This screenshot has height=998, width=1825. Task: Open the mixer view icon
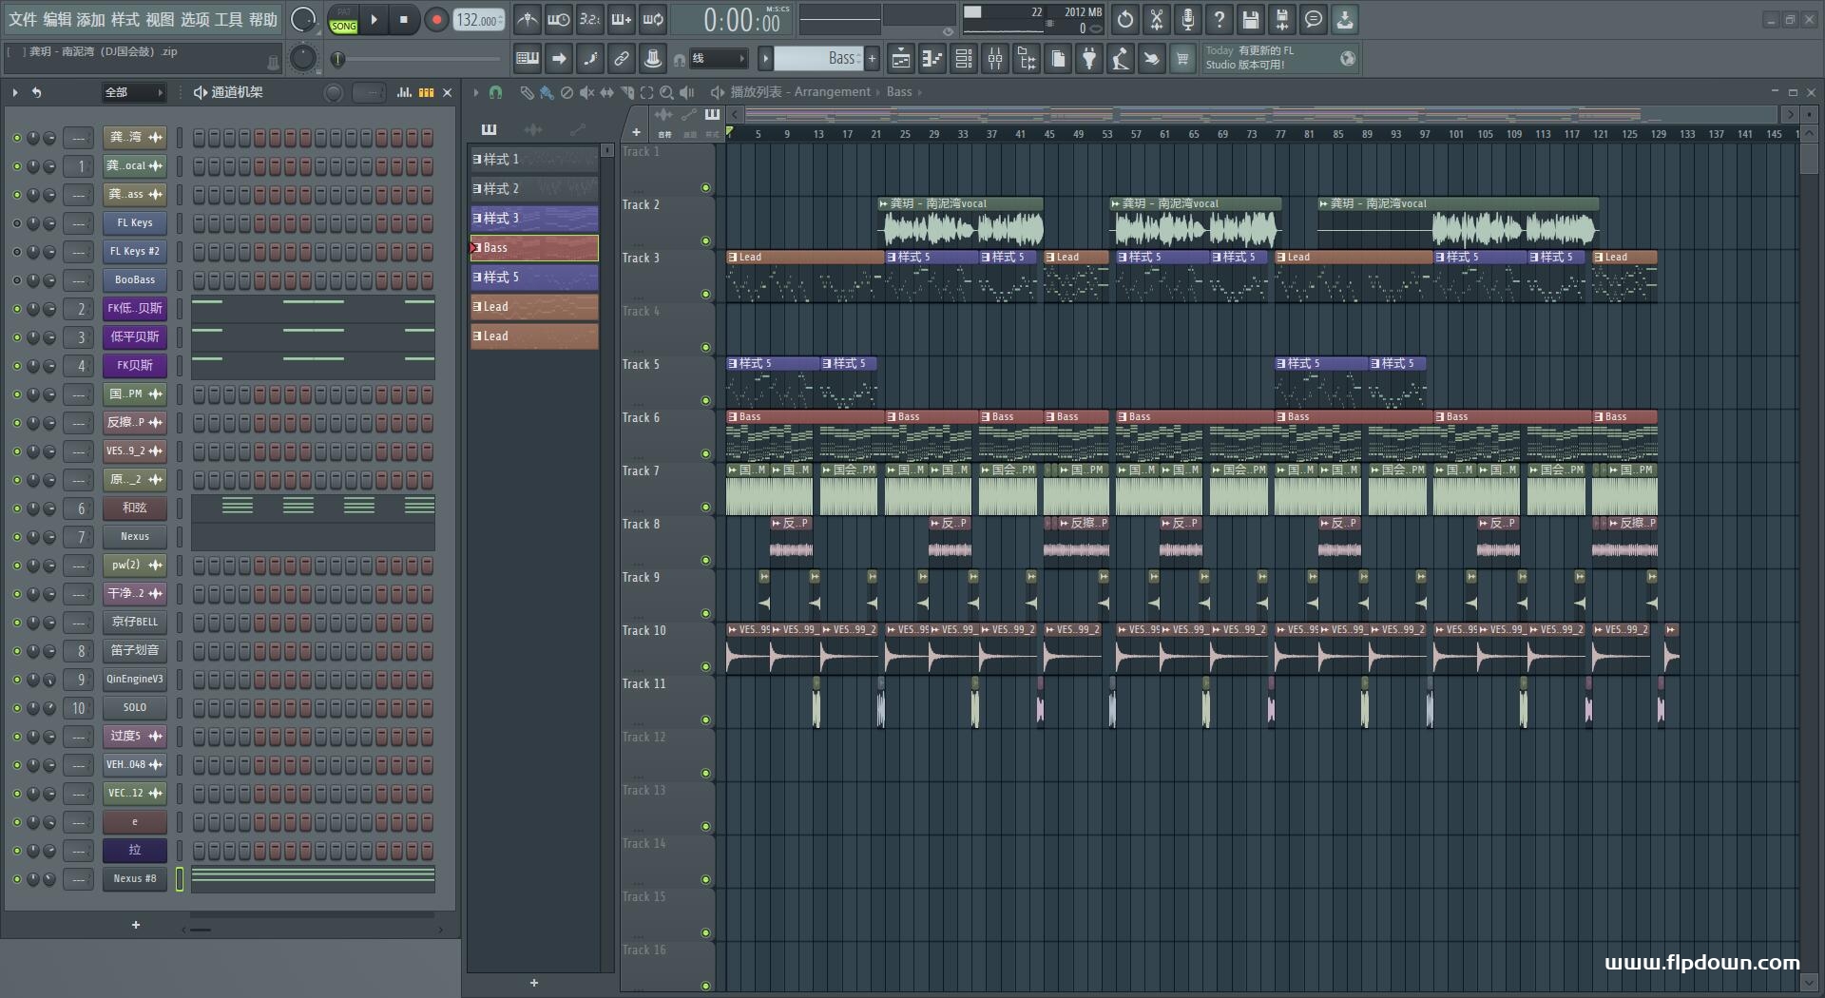pos(995,59)
